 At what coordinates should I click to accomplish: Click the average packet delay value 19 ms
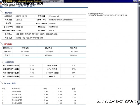pyautogui.click(x=32, y=73)
